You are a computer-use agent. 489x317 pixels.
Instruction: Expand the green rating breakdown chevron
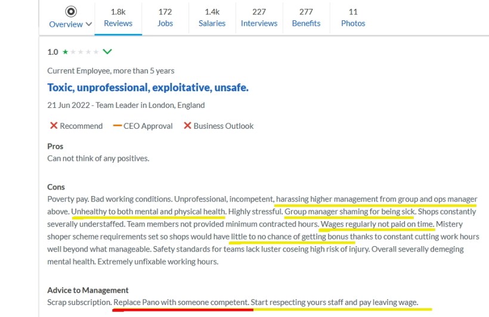click(x=107, y=52)
